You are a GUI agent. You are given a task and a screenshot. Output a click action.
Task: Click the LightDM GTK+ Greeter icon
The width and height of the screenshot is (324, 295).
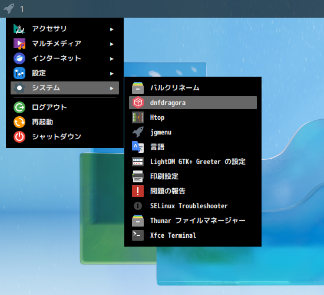click(138, 162)
